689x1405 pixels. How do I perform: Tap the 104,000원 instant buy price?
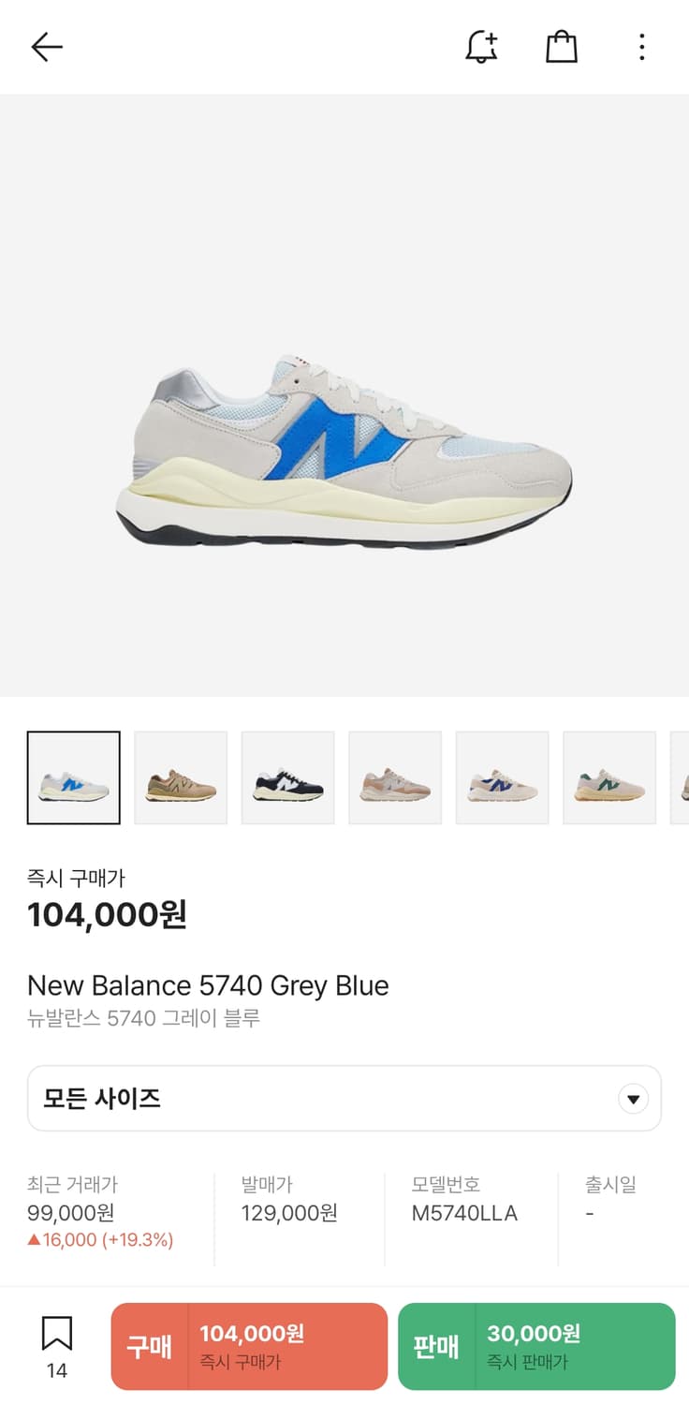(x=107, y=914)
